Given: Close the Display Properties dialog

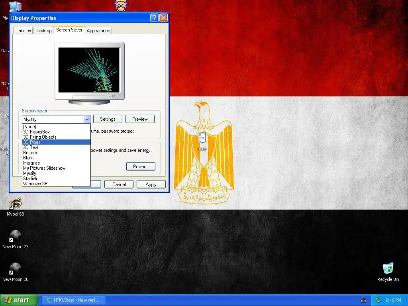Looking at the screenshot, I should coord(163,18).
